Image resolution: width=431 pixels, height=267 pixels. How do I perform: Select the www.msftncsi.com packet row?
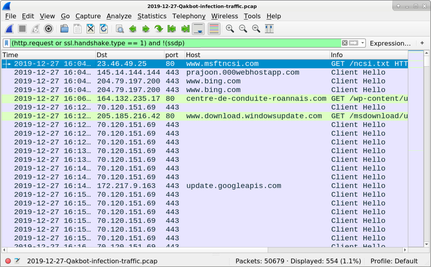point(205,63)
